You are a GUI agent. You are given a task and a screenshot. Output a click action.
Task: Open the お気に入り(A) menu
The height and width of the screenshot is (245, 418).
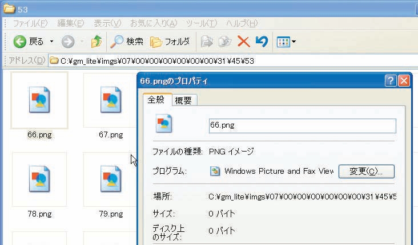[154, 23]
